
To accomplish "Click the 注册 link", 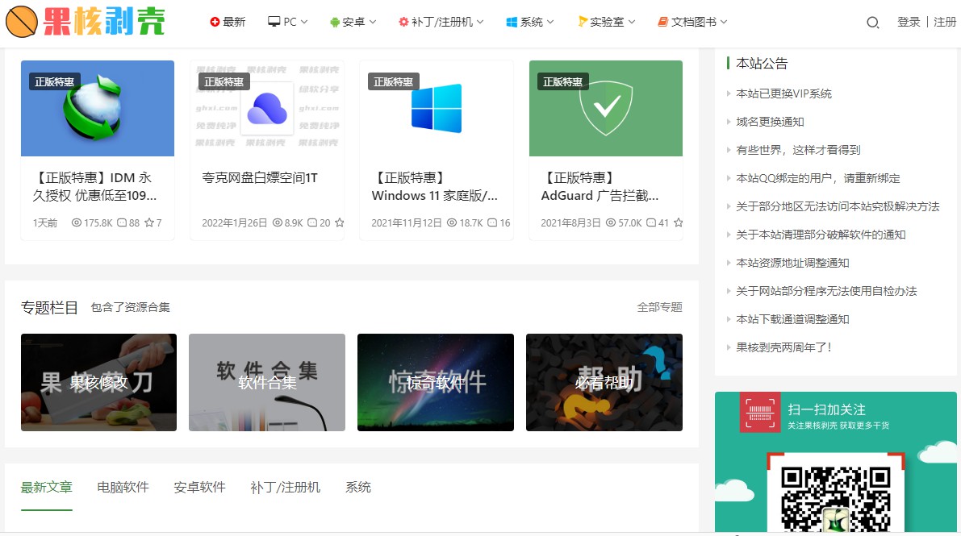I will click(x=944, y=22).
